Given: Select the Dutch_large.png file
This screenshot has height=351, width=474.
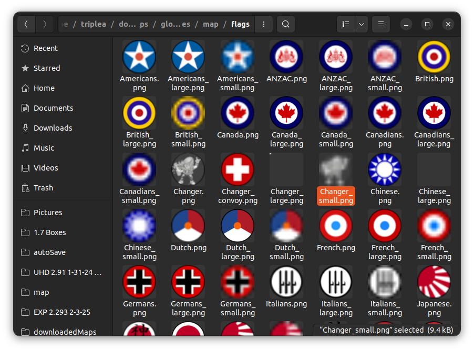Looking at the screenshot, I should click(x=238, y=226).
